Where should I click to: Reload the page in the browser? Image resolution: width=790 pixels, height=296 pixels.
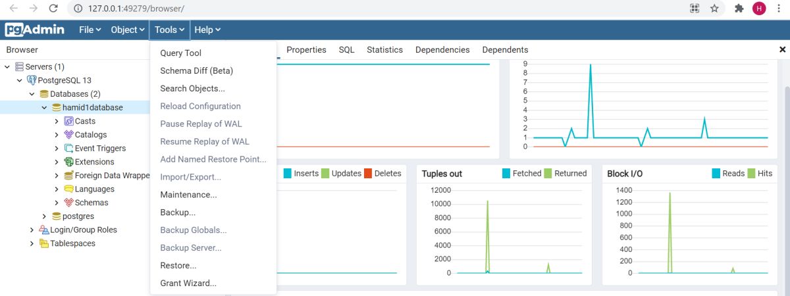tap(54, 9)
